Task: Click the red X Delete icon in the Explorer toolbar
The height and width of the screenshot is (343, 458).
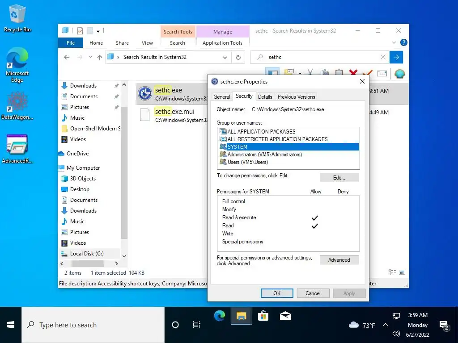Action: tap(353, 73)
